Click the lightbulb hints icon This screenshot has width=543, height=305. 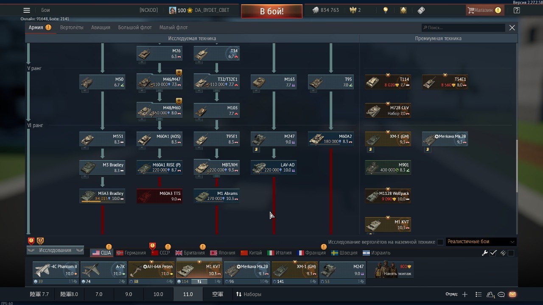click(386, 10)
